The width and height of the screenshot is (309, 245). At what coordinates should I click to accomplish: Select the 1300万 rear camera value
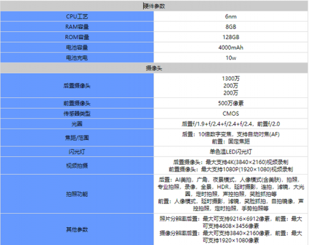point(231,78)
